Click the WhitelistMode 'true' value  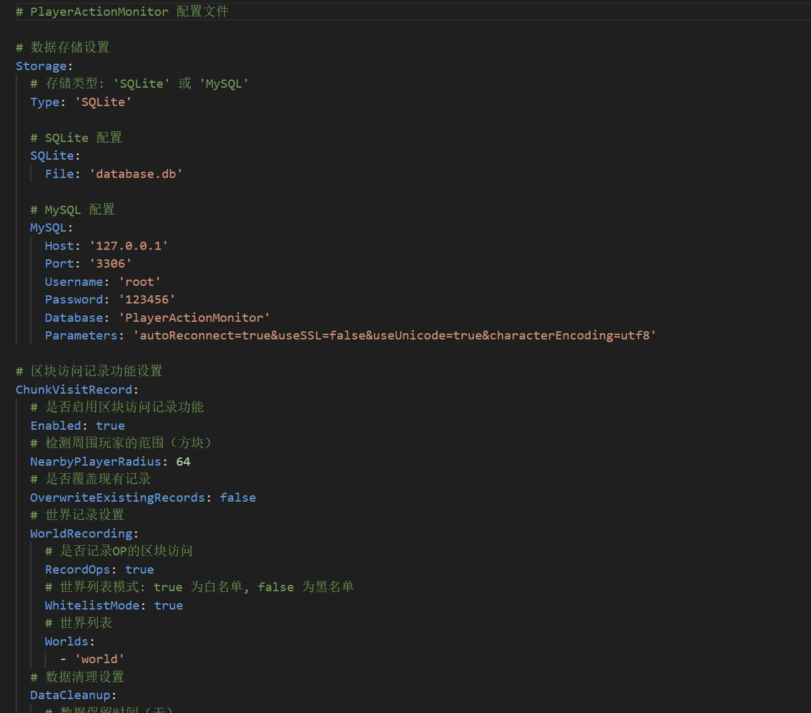click(x=169, y=605)
